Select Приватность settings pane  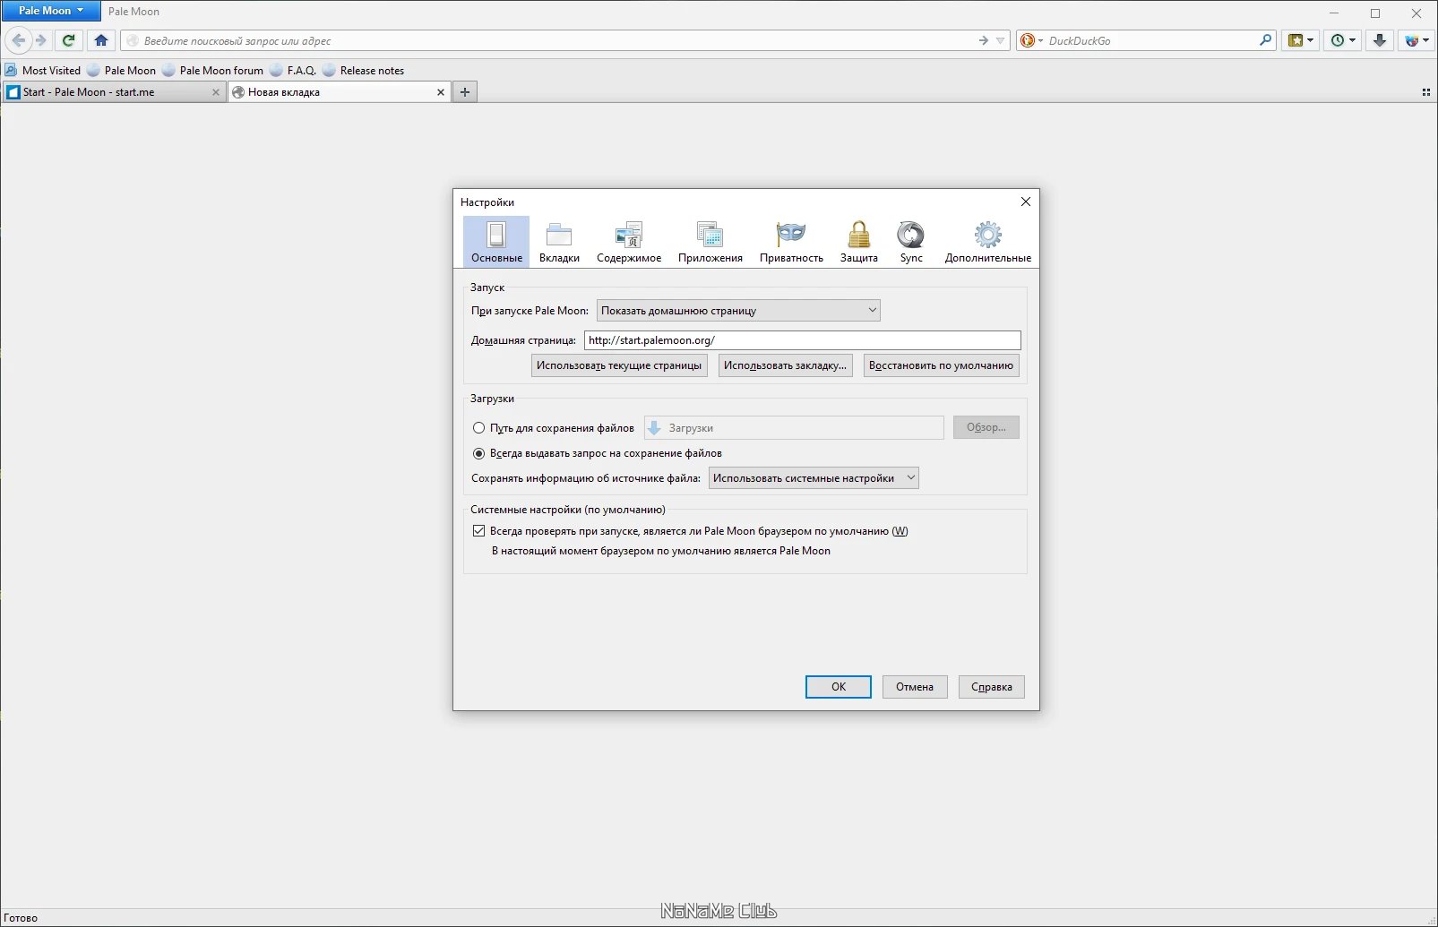coord(791,242)
